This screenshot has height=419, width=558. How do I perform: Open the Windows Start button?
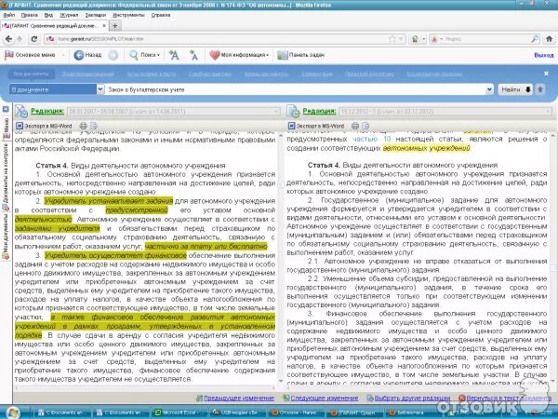pos(13,412)
